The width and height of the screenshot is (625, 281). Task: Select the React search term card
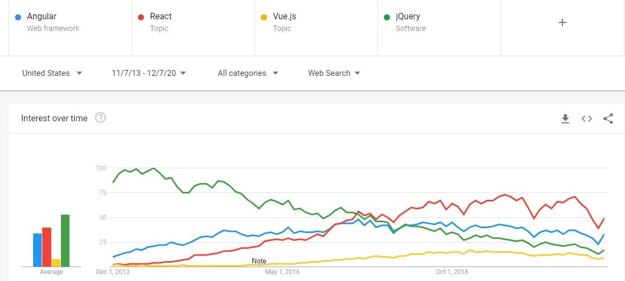(x=192, y=22)
